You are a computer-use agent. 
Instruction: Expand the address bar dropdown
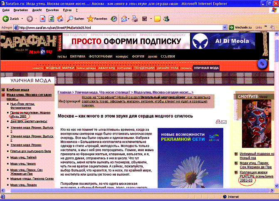click(225, 27)
